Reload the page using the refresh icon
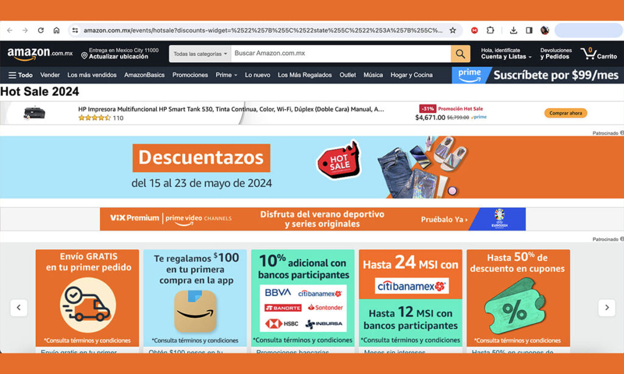624x374 pixels. tap(41, 30)
